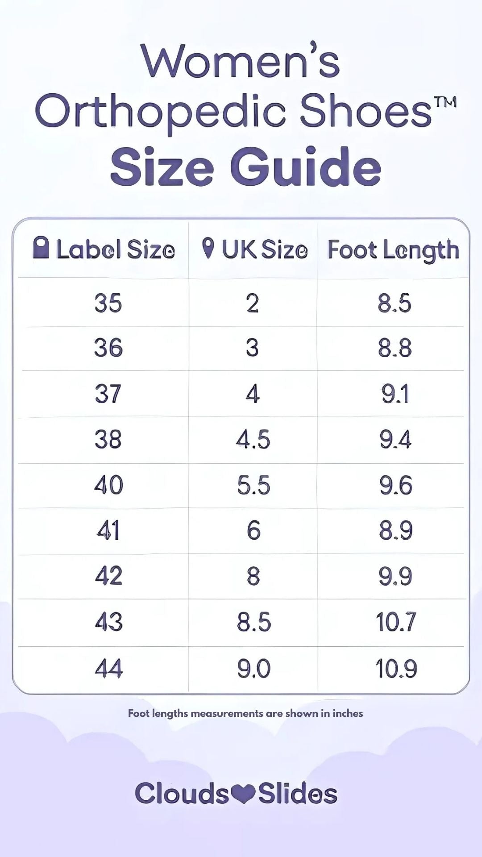This screenshot has width=482, height=857.
Task: Click label size 35 cell
Action: point(108,303)
